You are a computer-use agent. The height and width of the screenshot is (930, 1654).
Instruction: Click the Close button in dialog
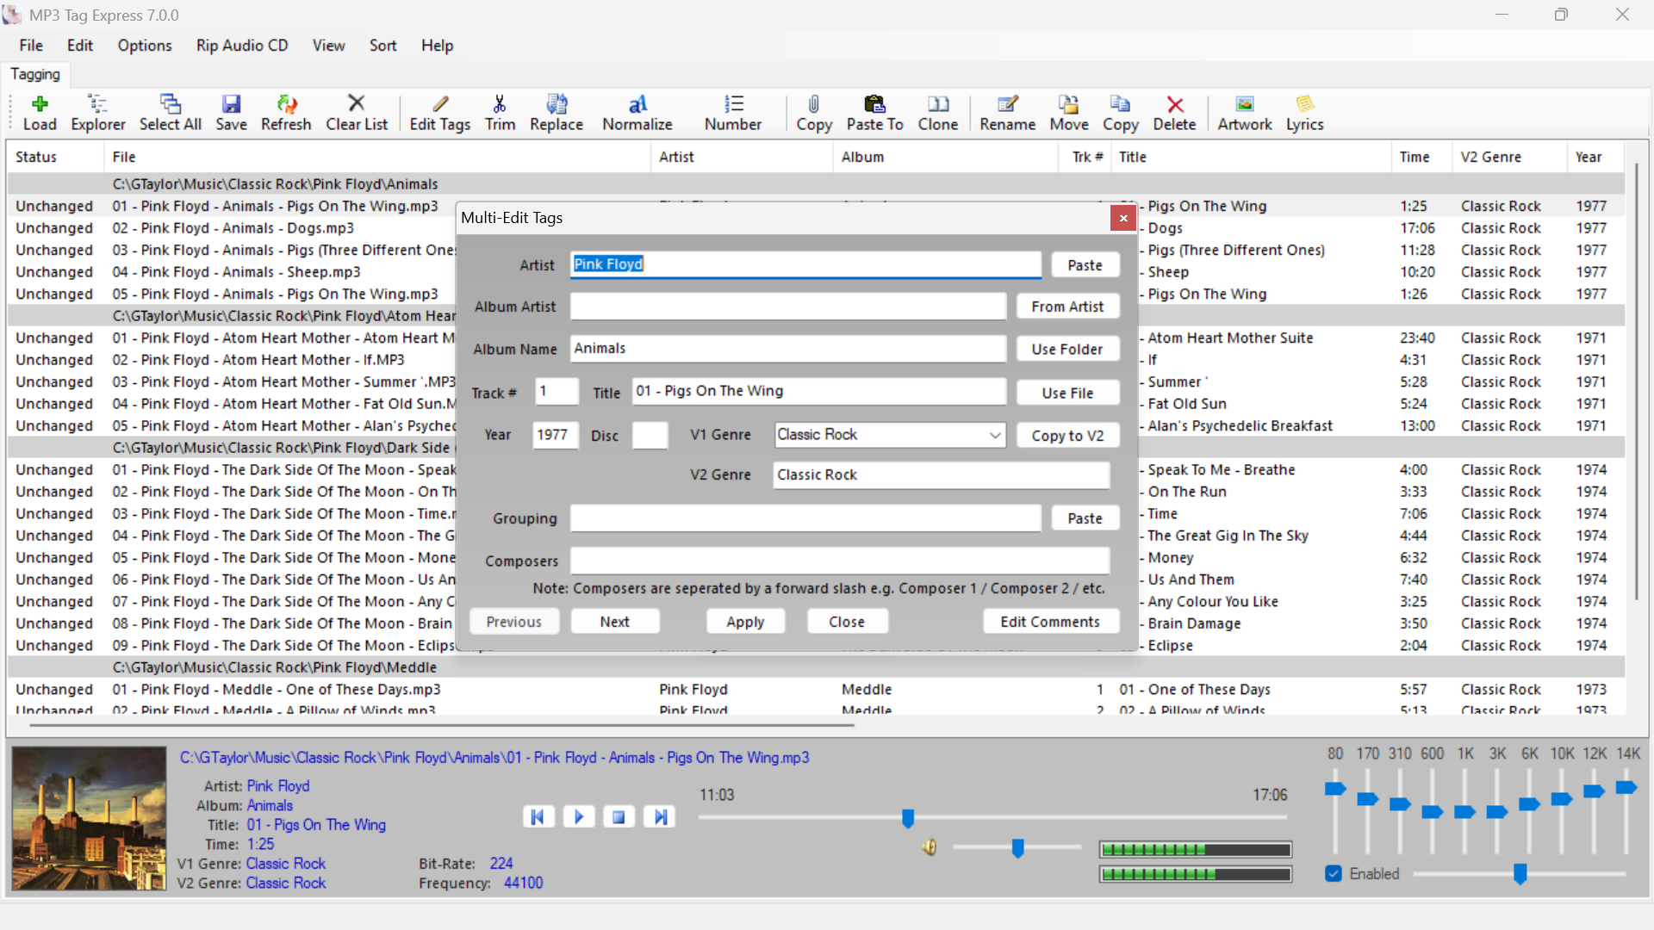pyautogui.click(x=847, y=622)
